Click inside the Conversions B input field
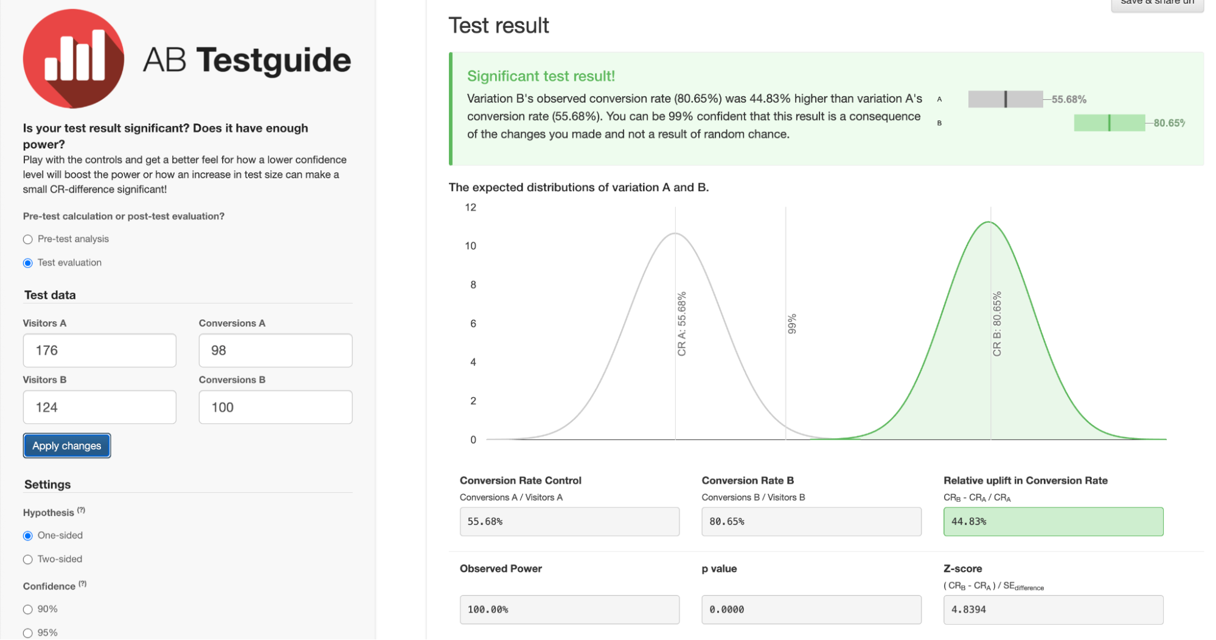 (275, 406)
